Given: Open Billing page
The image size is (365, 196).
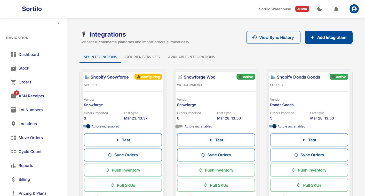Looking at the screenshot, I should (24, 180).
